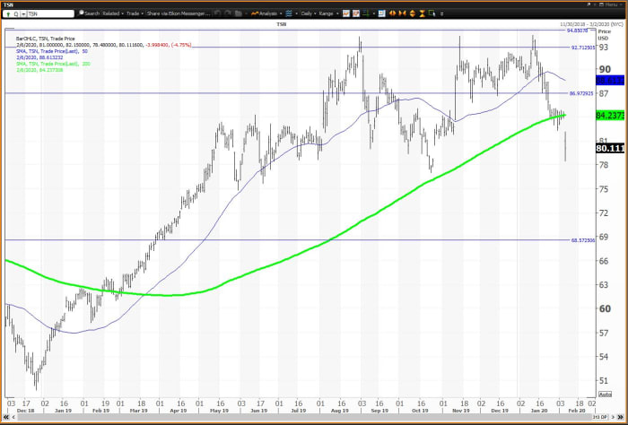The width and height of the screenshot is (628, 425).
Task: Expand the Daily interval dropdown
Action: pyautogui.click(x=308, y=13)
